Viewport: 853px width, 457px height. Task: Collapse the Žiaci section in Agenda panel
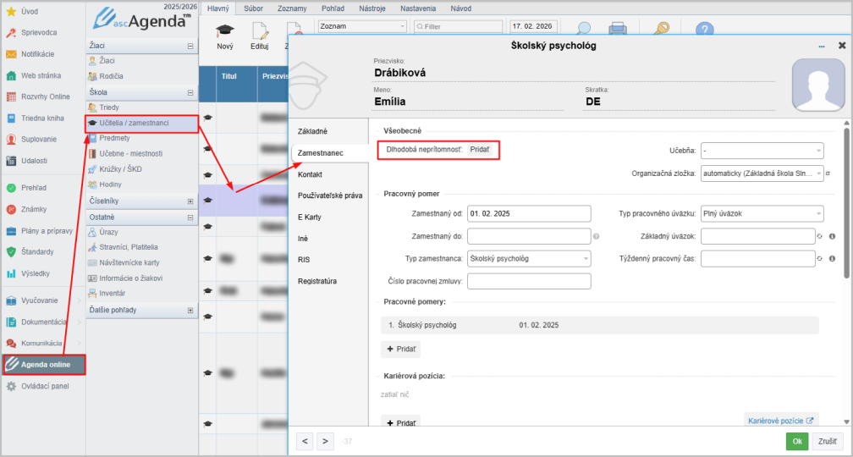(190, 47)
